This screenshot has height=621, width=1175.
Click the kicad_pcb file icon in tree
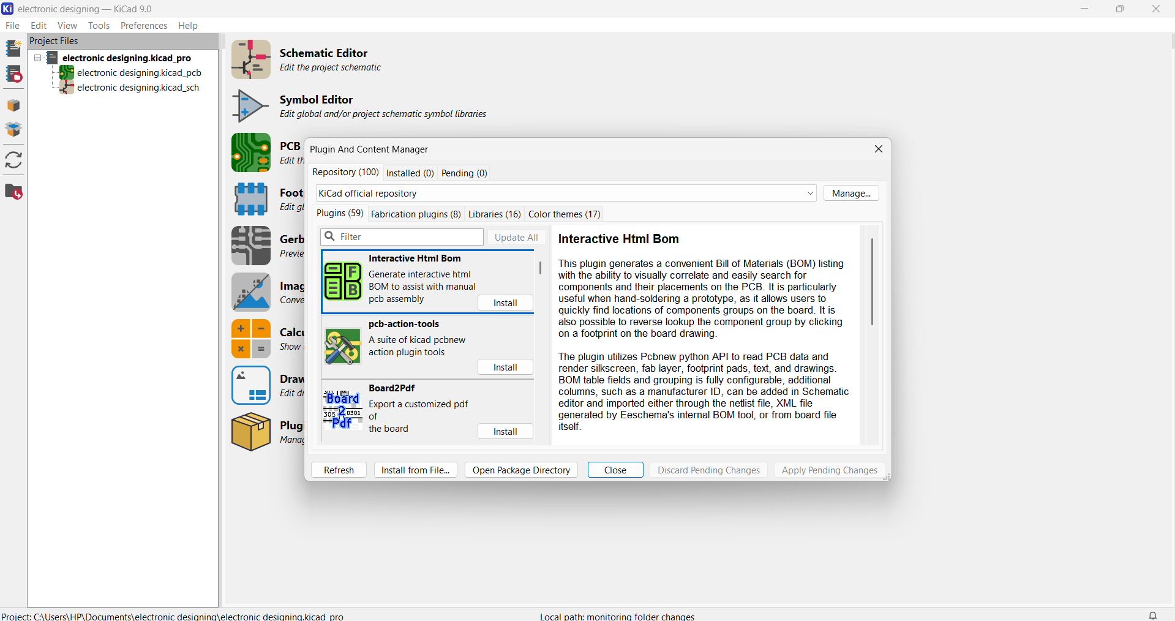coord(67,73)
